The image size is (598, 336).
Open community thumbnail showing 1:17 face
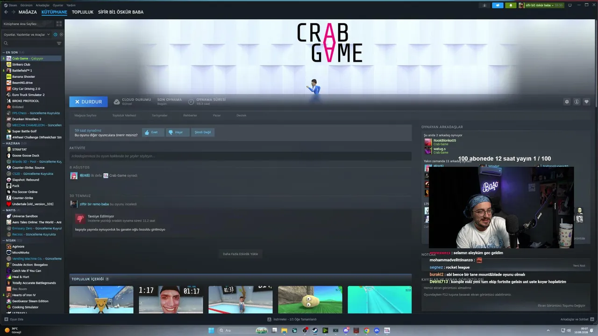tap(171, 300)
